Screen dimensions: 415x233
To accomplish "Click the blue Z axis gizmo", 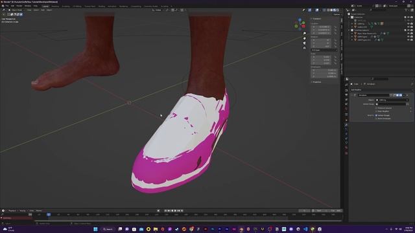I will pyautogui.click(x=300, y=20).
